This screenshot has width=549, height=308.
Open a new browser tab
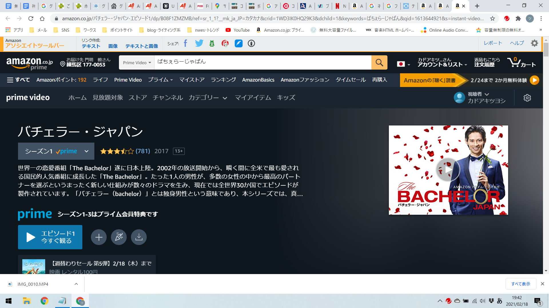click(x=477, y=6)
